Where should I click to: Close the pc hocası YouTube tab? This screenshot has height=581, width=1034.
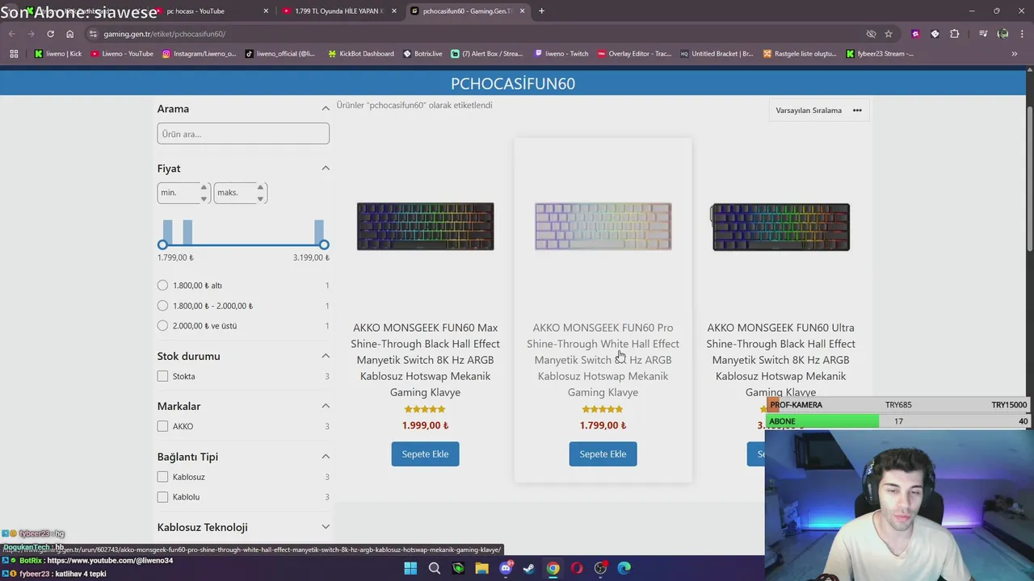point(266,11)
